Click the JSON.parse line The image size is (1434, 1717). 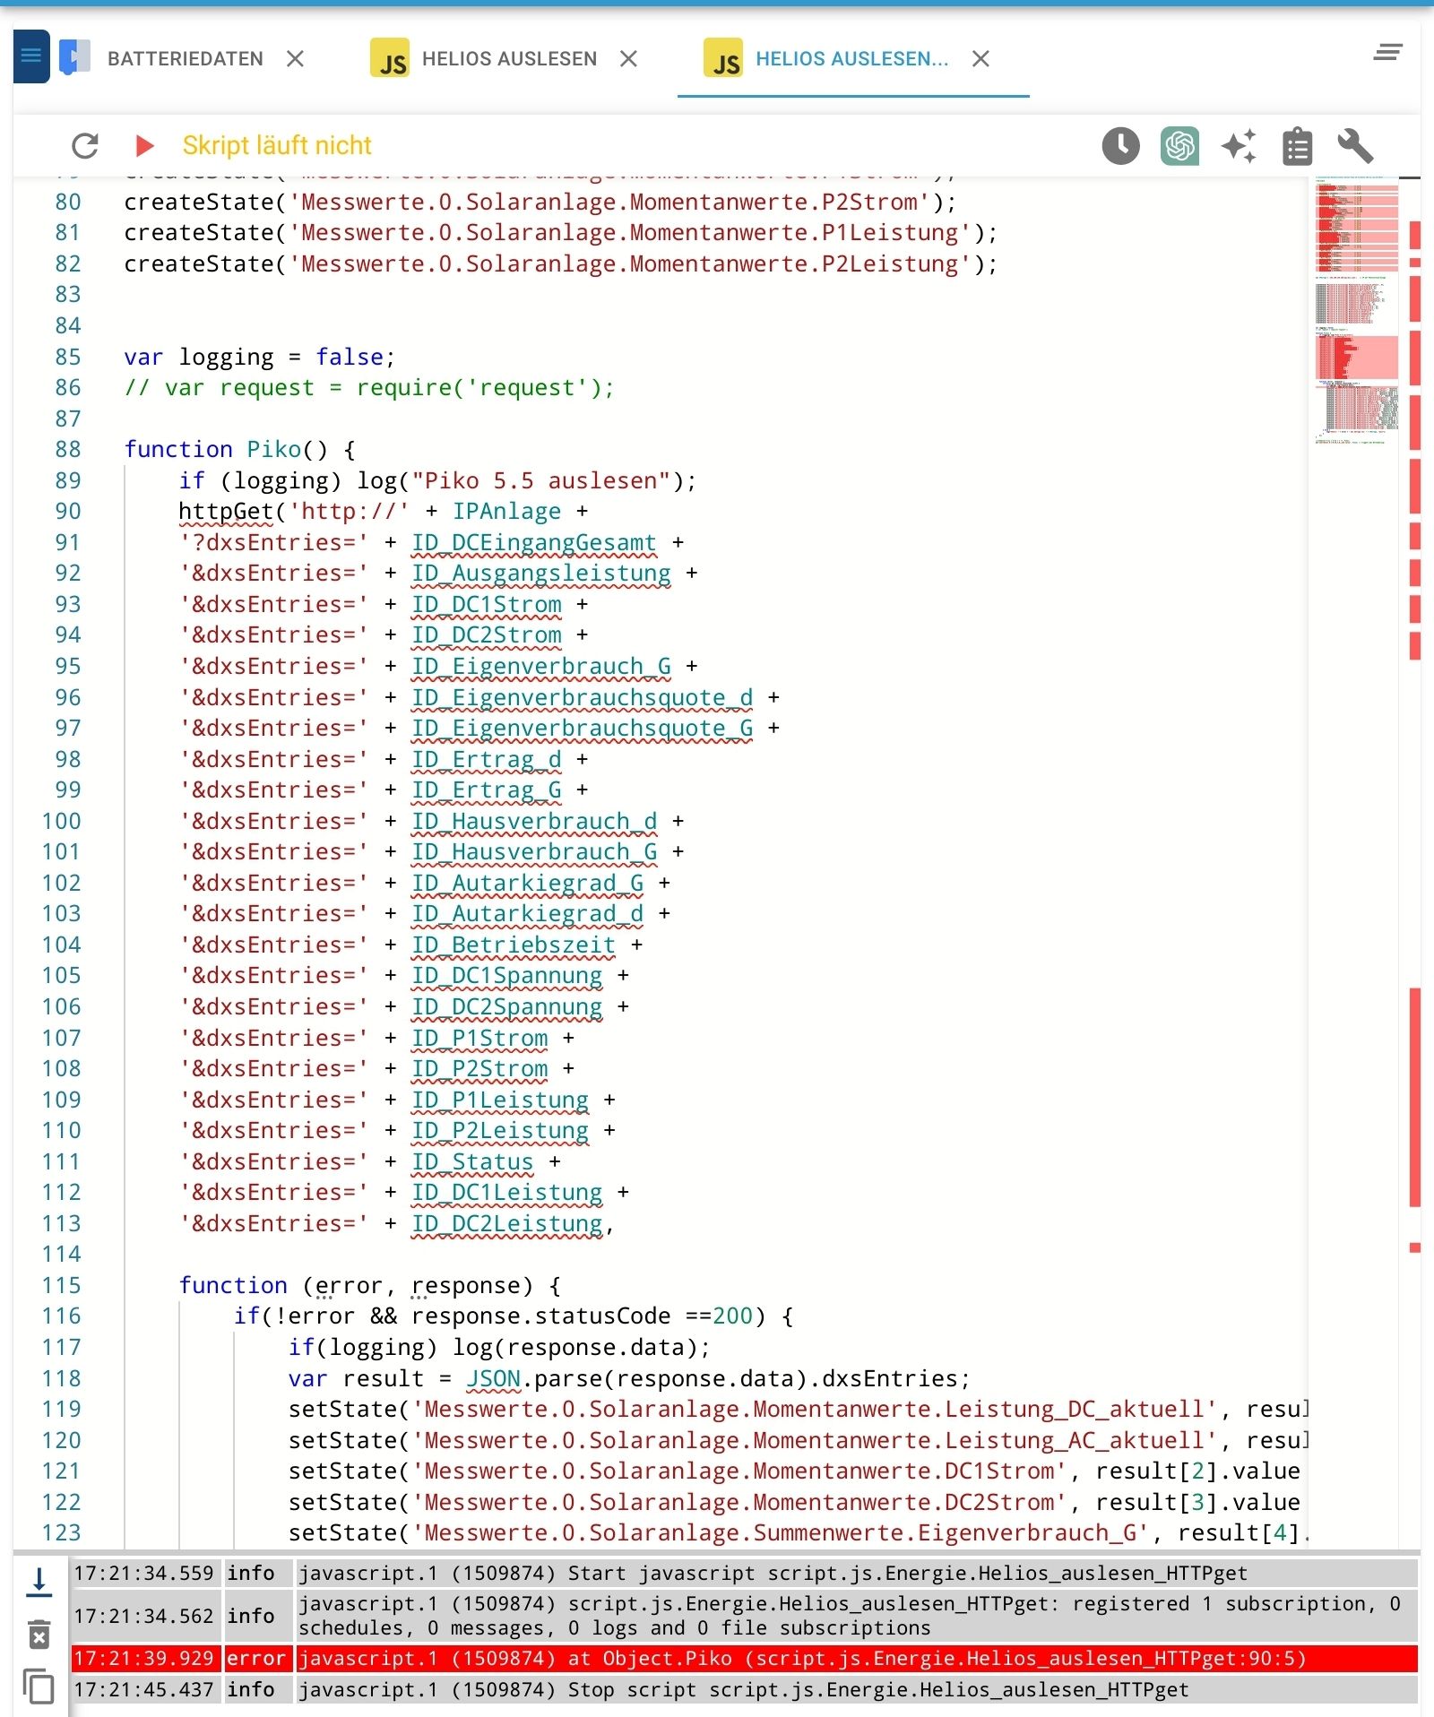coord(629,1379)
